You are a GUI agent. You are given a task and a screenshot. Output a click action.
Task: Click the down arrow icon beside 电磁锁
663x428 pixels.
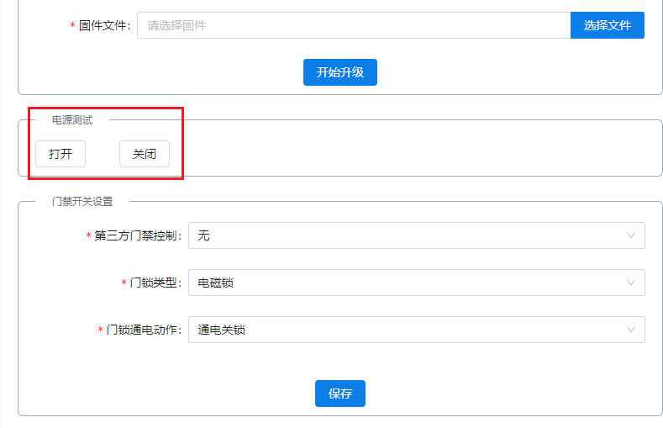pos(631,283)
